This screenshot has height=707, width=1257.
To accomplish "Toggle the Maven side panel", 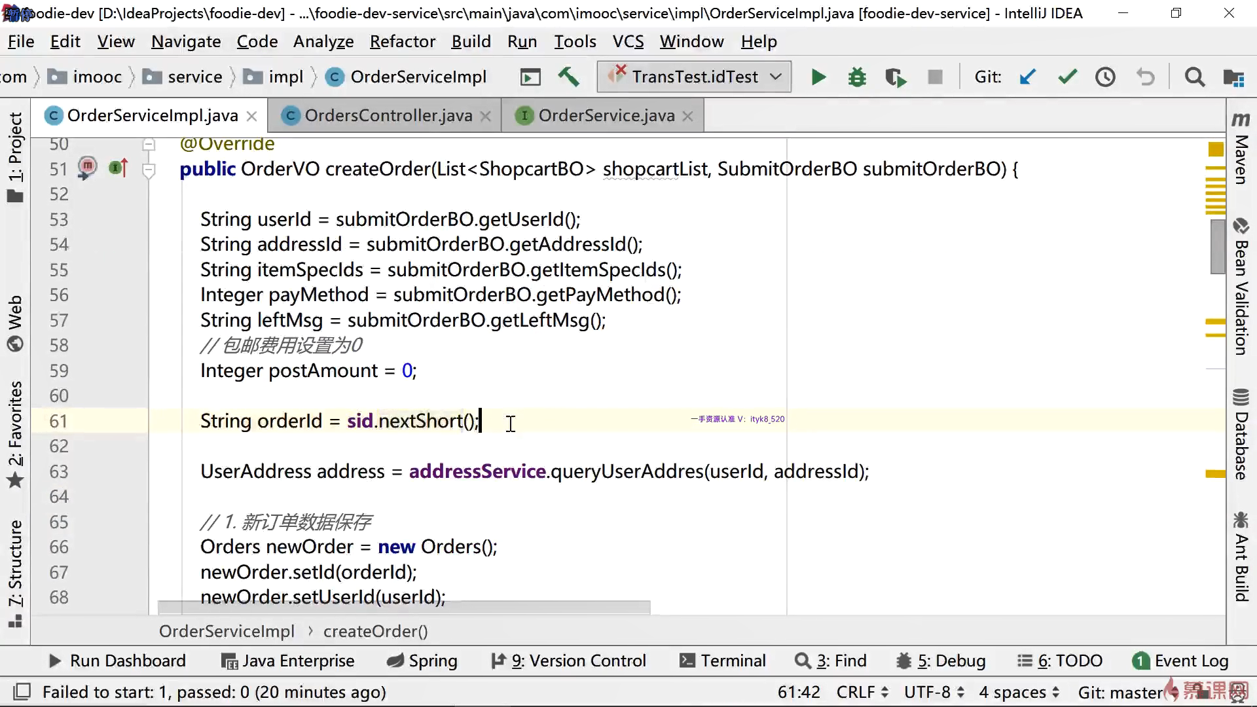I will pyautogui.click(x=1241, y=151).
